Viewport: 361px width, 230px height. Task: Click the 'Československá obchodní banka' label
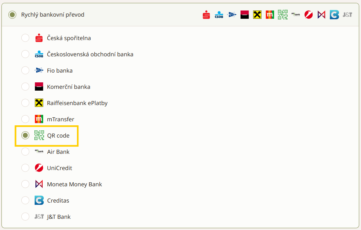[x=90, y=54]
